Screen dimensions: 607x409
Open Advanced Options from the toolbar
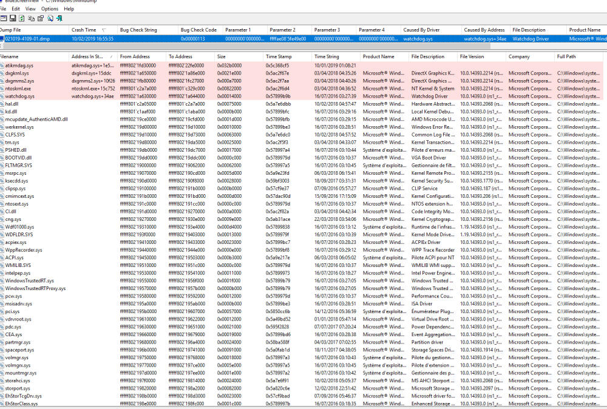pyautogui.click(x=4, y=19)
